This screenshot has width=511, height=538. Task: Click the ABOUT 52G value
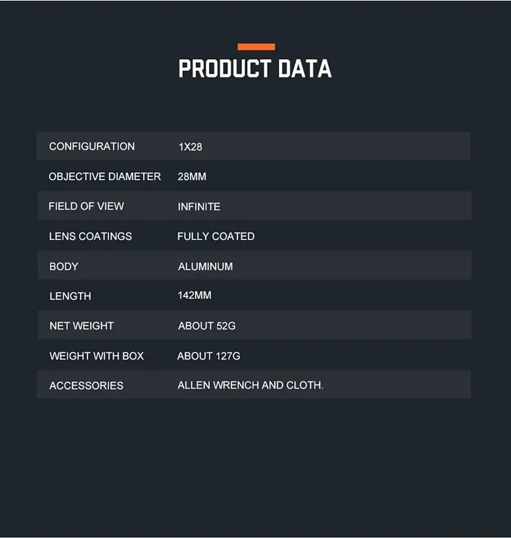pos(207,326)
